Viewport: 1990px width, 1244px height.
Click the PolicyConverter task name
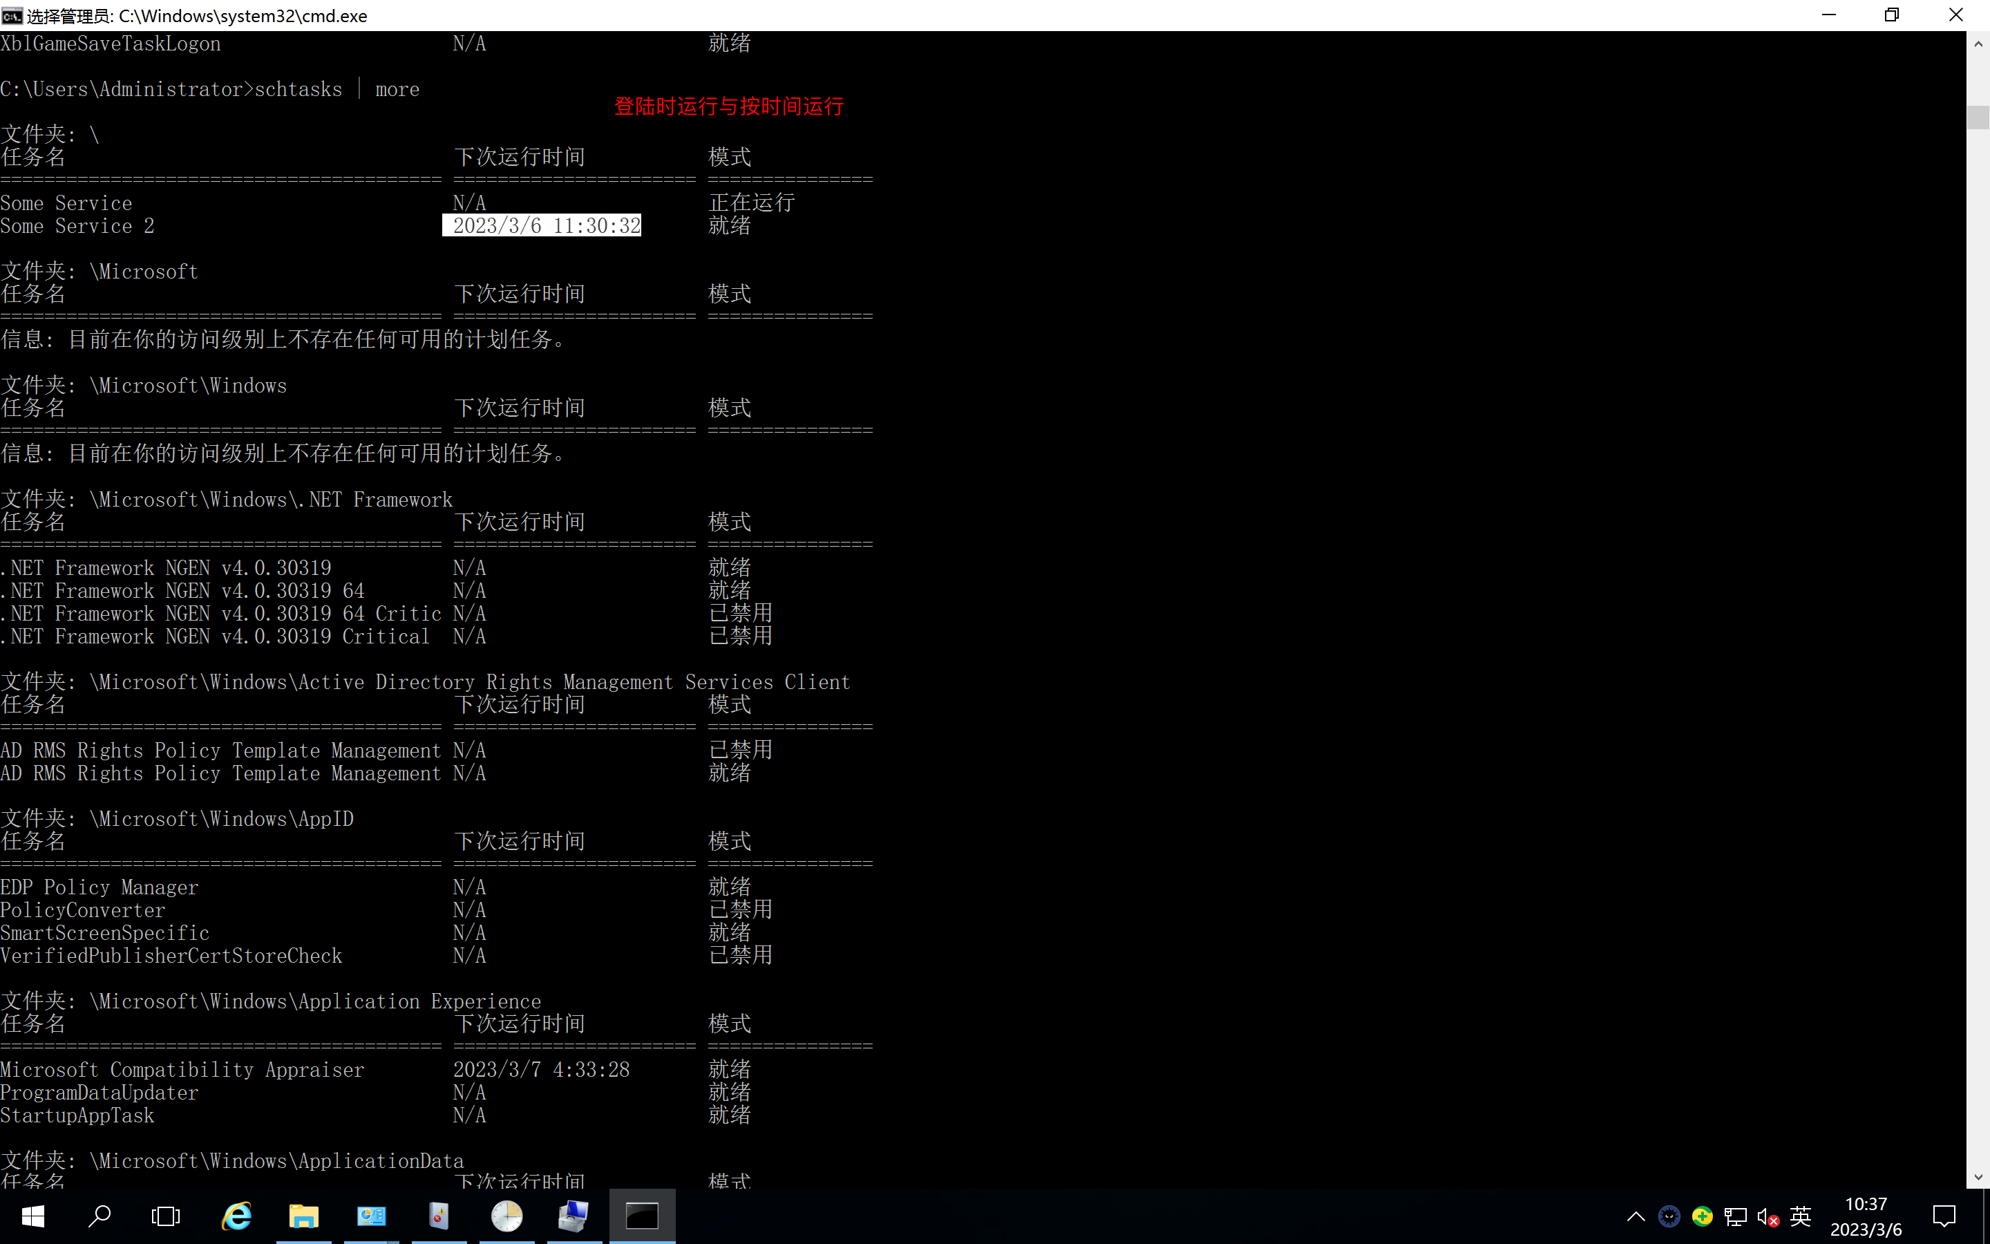tap(83, 911)
